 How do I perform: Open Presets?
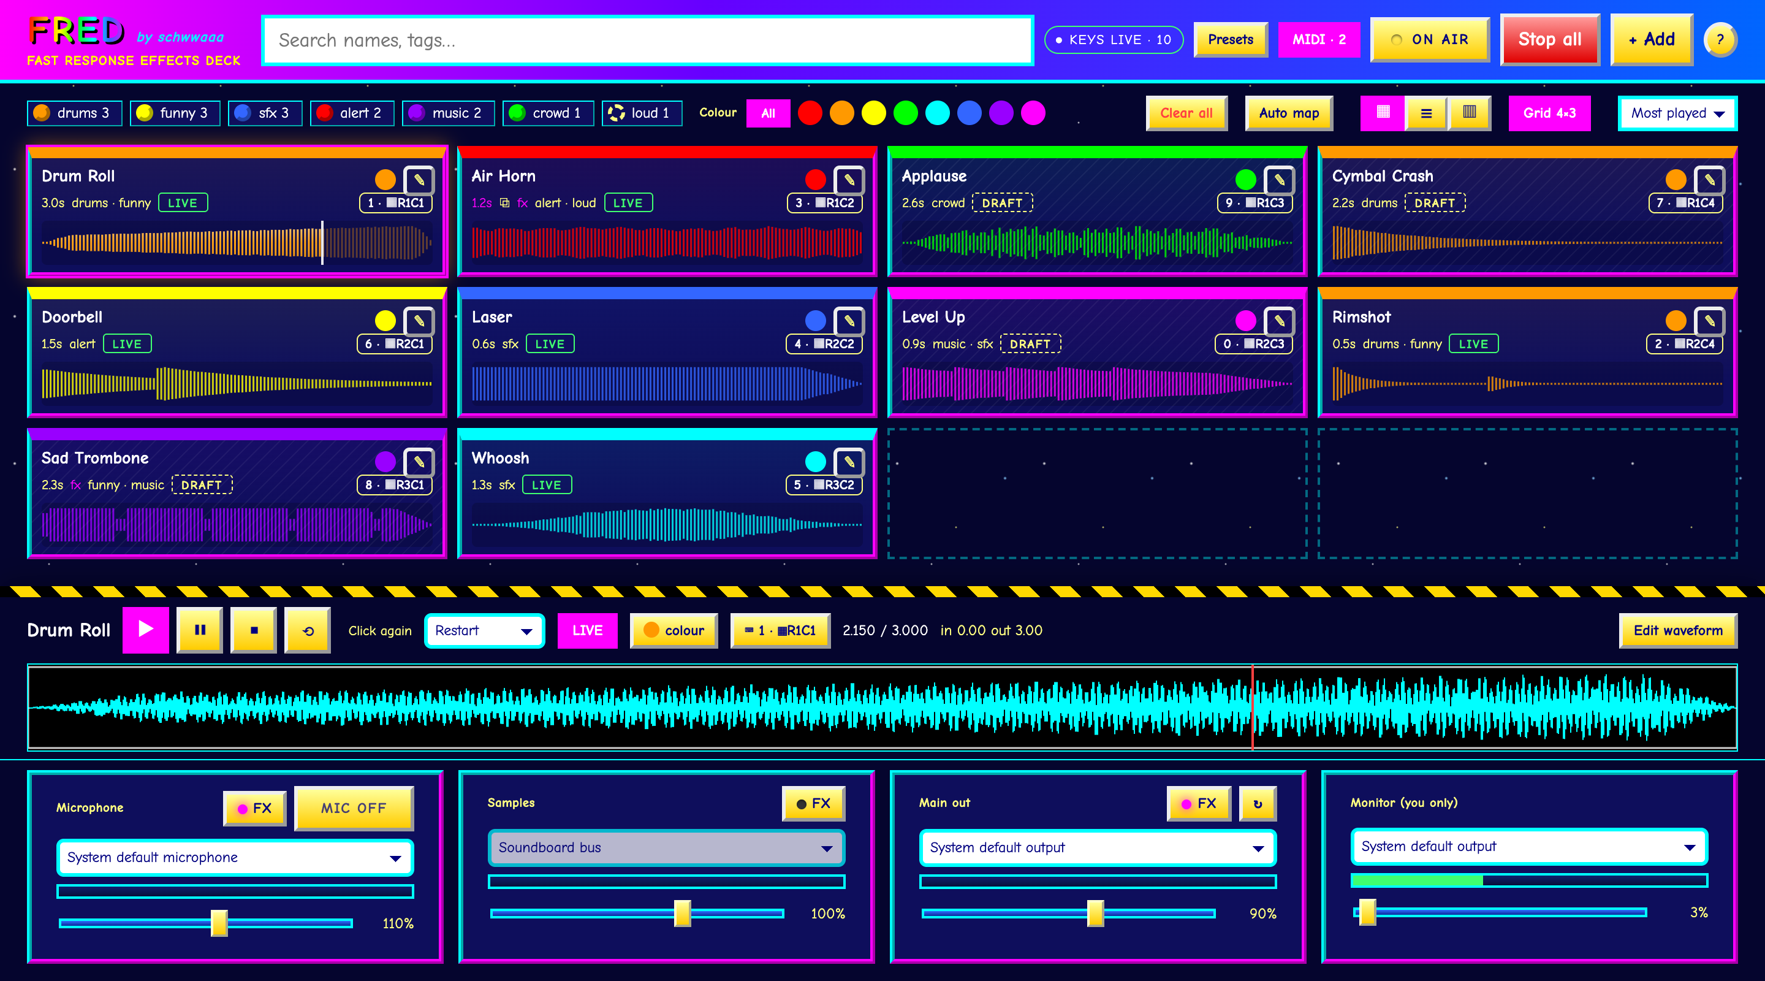click(1231, 40)
